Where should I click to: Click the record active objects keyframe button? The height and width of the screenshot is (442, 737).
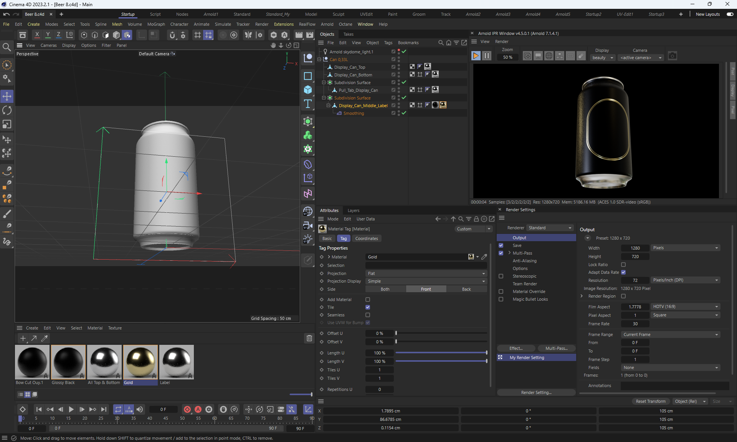187,409
